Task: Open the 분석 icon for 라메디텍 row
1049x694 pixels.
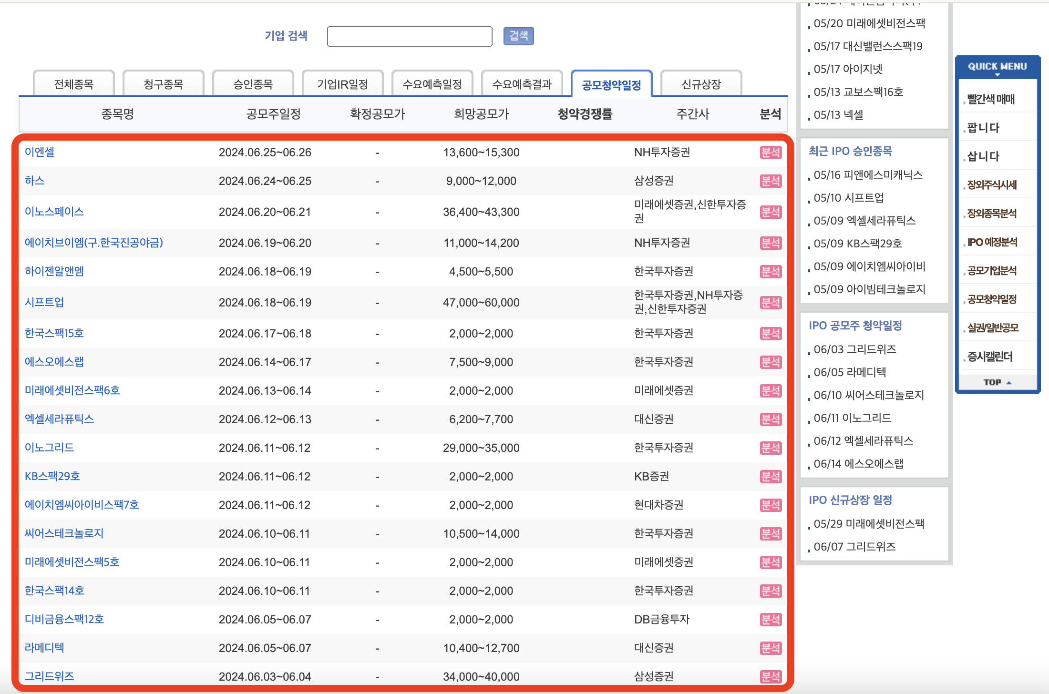Action: [770, 648]
